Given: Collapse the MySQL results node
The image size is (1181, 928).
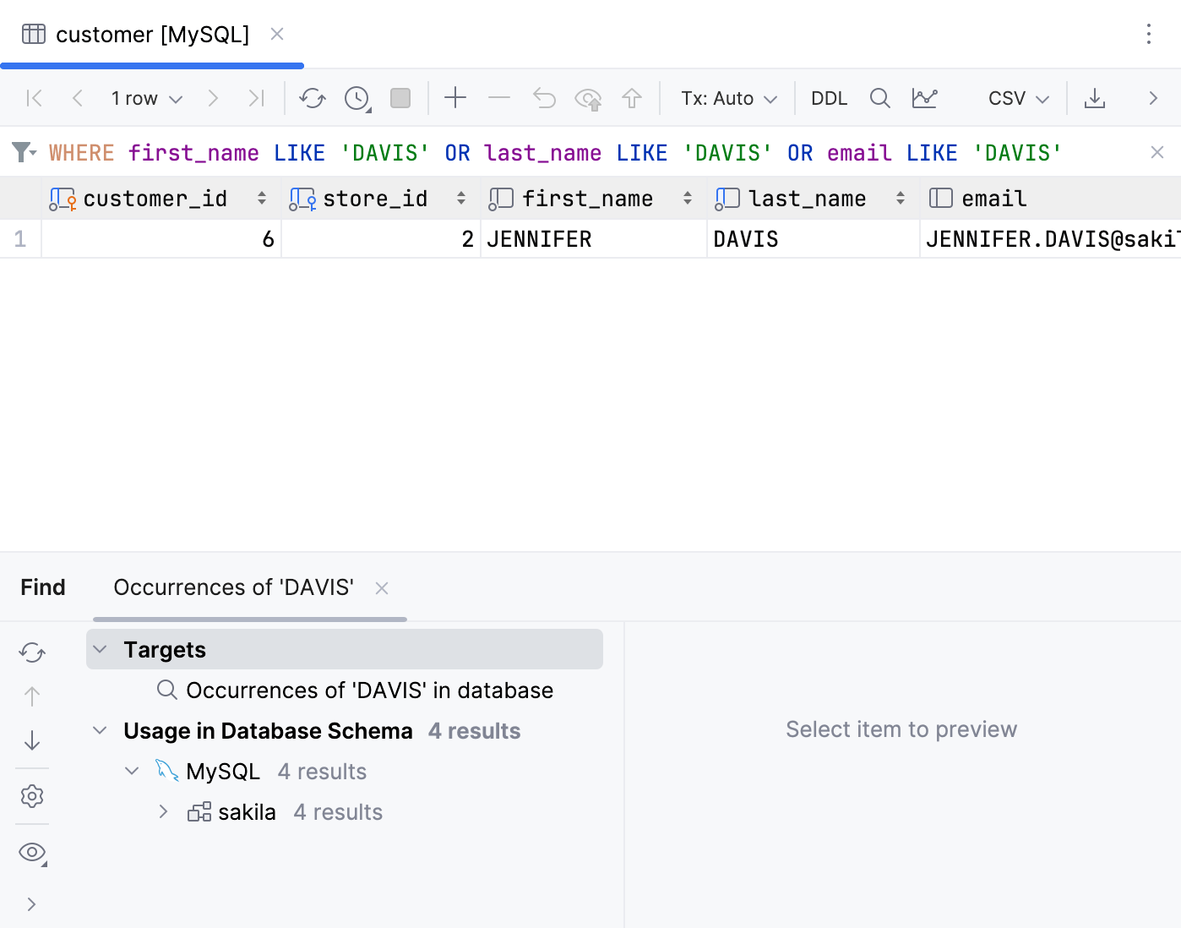Looking at the screenshot, I should [132, 772].
